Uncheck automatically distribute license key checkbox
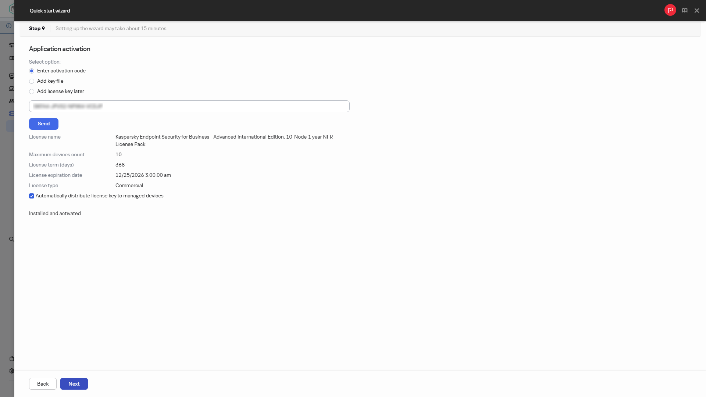This screenshot has width=706, height=397. (x=32, y=196)
